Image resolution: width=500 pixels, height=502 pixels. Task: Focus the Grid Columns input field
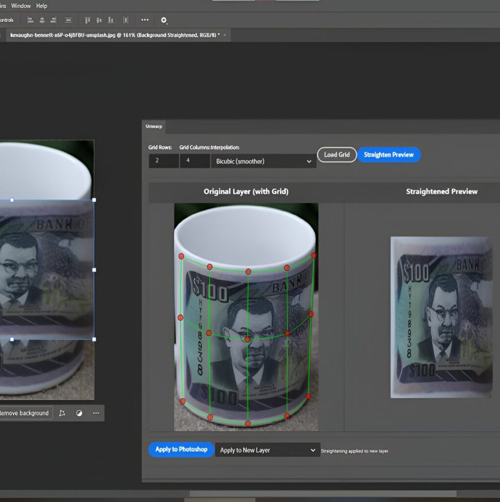[x=195, y=161]
